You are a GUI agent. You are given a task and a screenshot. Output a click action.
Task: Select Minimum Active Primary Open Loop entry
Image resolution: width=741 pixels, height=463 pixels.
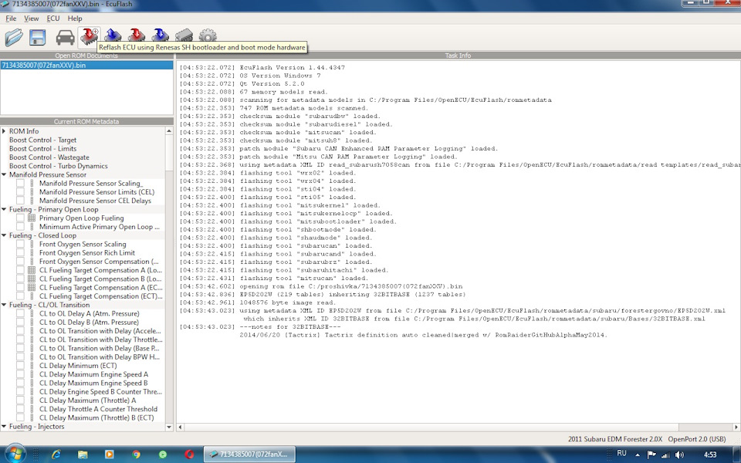(100, 227)
